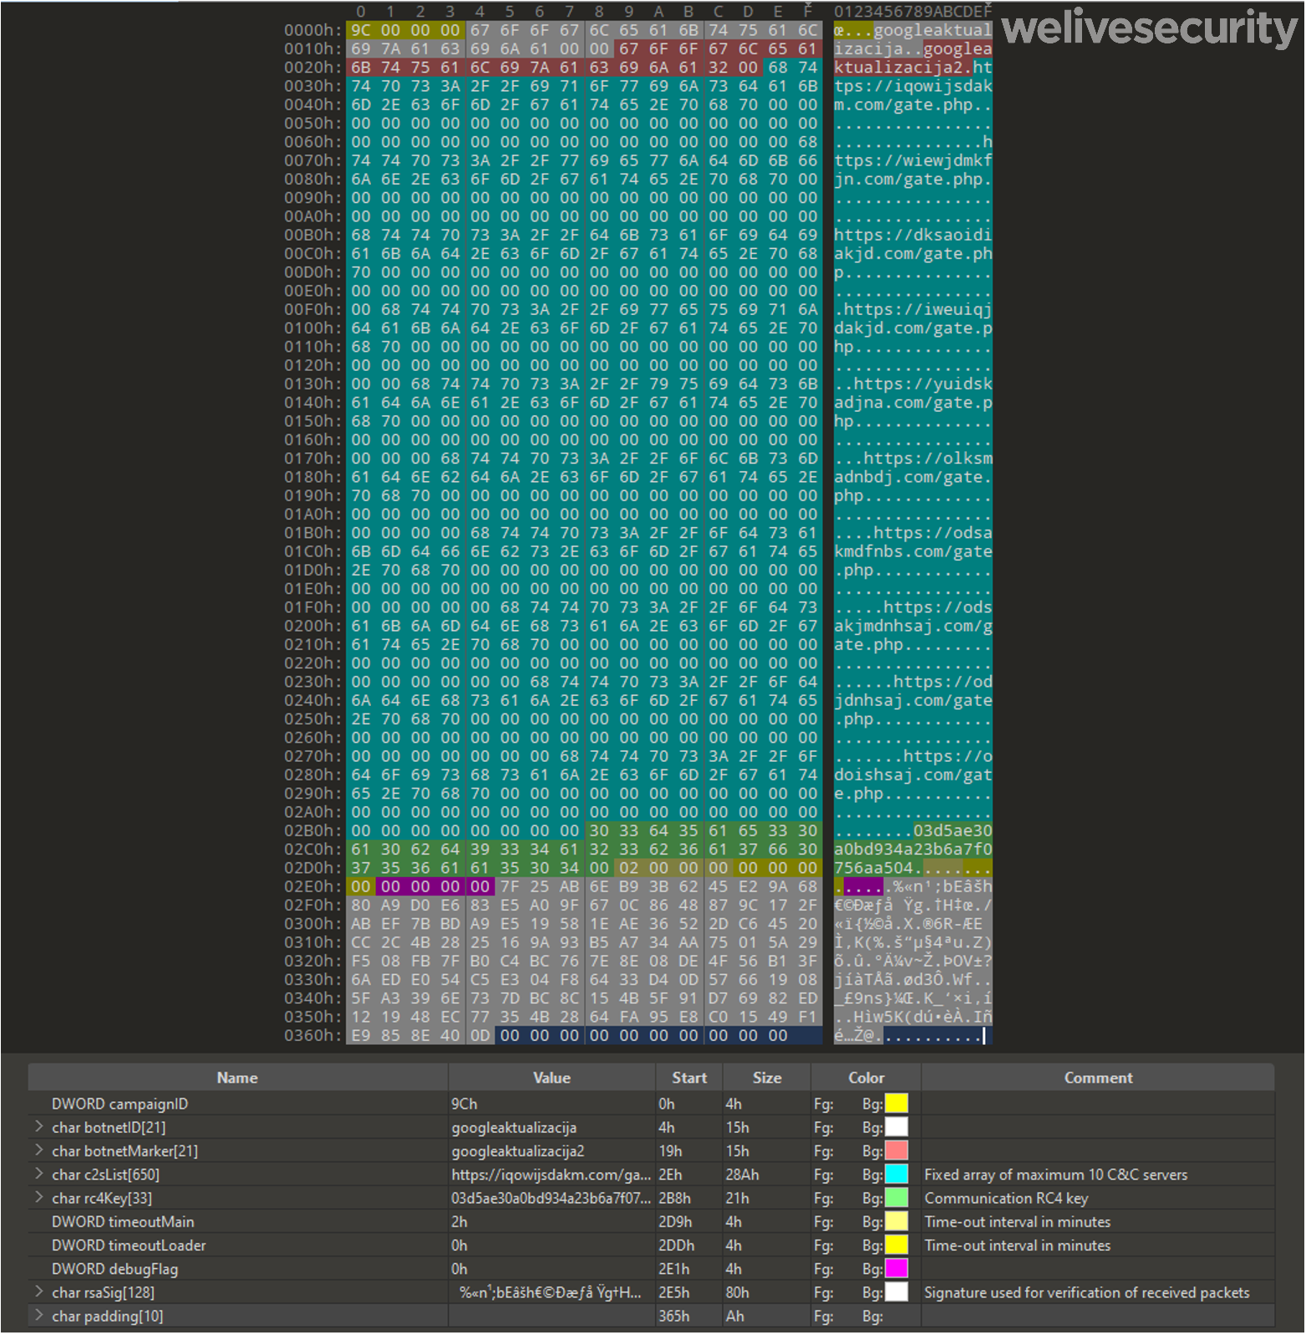This screenshot has height=1335, width=1306.
Task: Click the size value 28Ah
Action: coord(742,1174)
